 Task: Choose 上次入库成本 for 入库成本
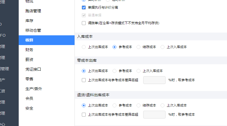[163, 47]
